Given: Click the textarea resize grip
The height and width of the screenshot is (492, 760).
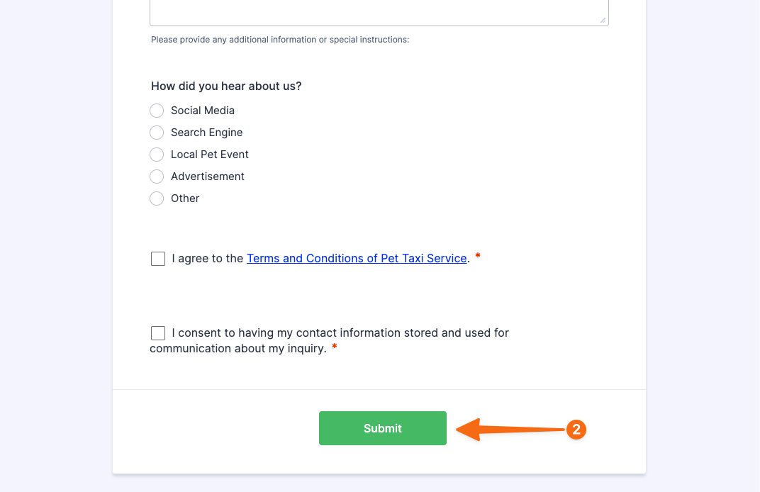Looking at the screenshot, I should (x=603, y=19).
